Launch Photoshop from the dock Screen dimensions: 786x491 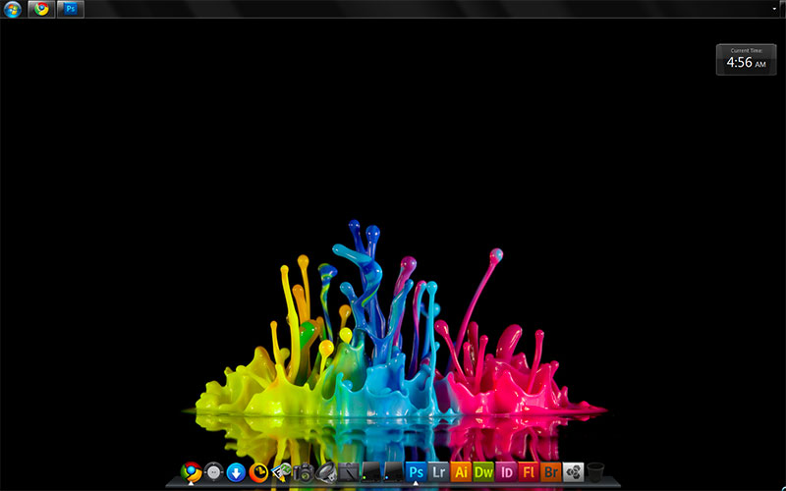coord(416,472)
